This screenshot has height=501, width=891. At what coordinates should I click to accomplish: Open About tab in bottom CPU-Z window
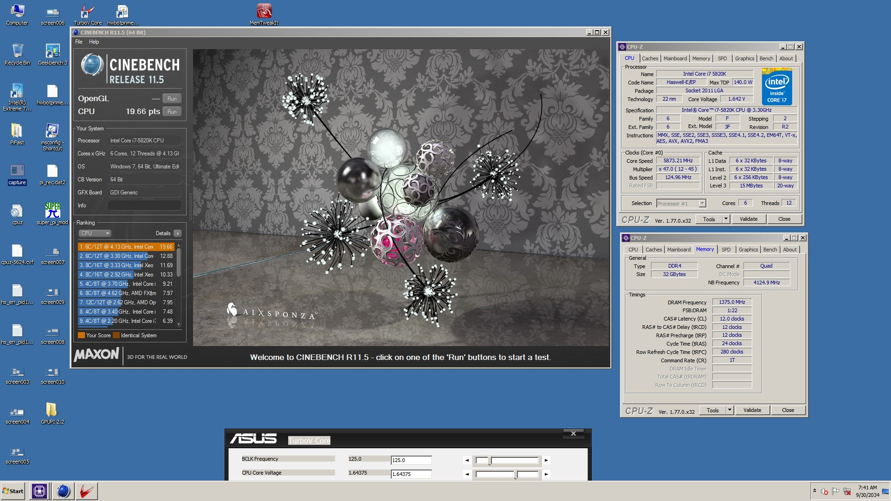(789, 250)
